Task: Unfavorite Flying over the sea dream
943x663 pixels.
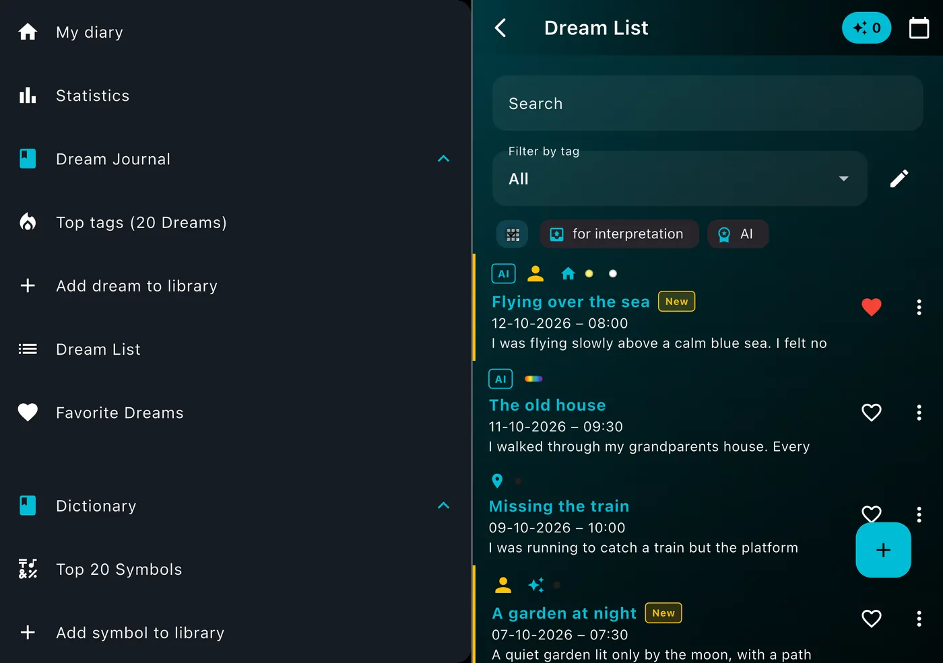Action: click(x=872, y=307)
